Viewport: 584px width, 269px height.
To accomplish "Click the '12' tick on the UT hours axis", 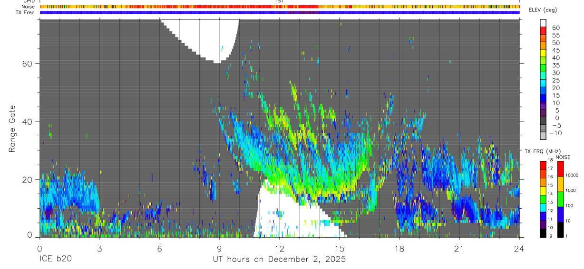I will [x=279, y=249].
